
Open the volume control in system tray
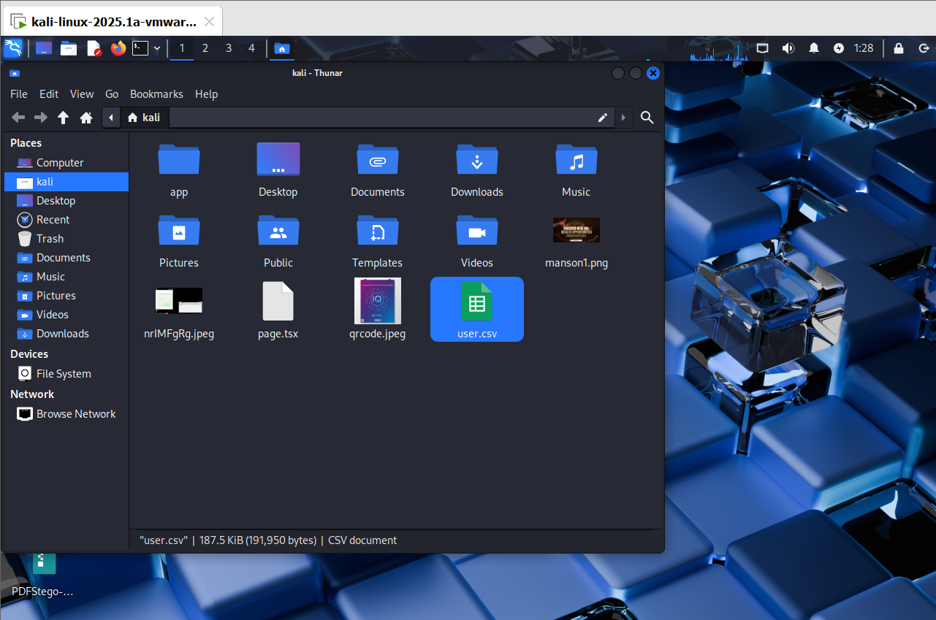point(788,48)
